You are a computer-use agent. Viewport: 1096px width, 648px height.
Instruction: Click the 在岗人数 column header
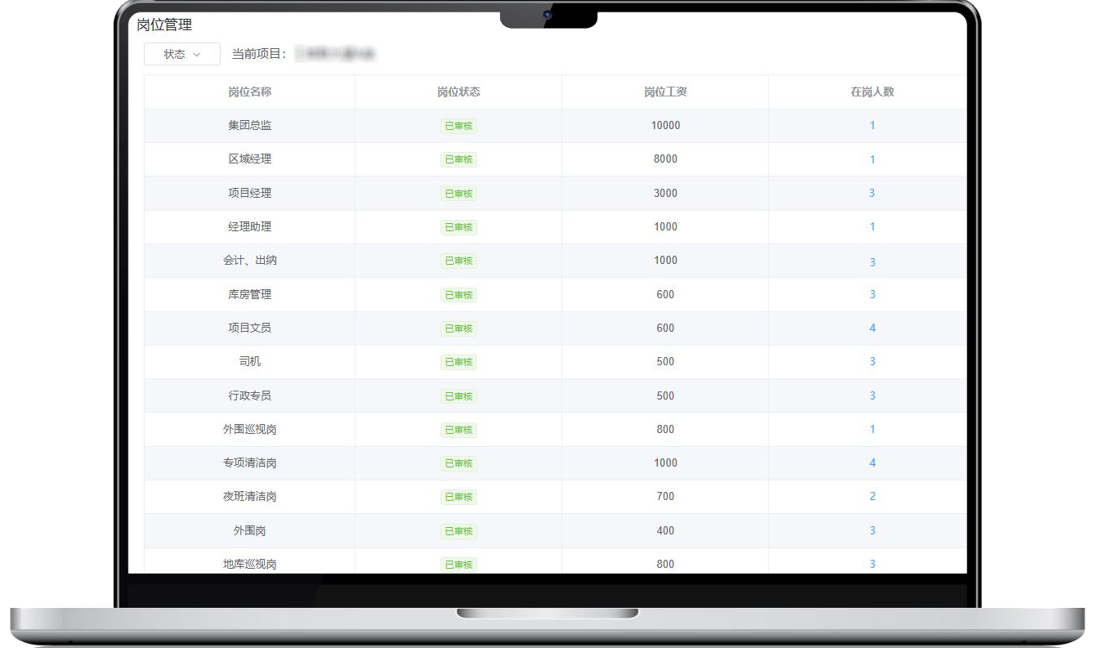(x=872, y=92)
